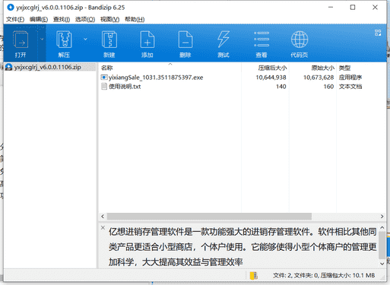Image resolution: width=390 pixels, height=285 pixels.
Task: Click the compressed size 10,644,938 cell
Action: (x=271, y=78)
